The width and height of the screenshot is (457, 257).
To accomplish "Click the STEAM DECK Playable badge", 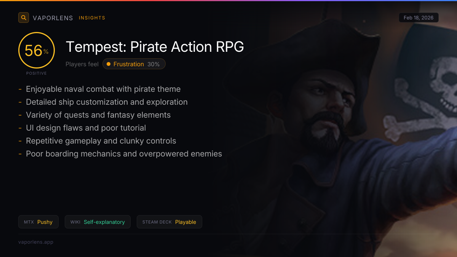I will pos(169,222).
